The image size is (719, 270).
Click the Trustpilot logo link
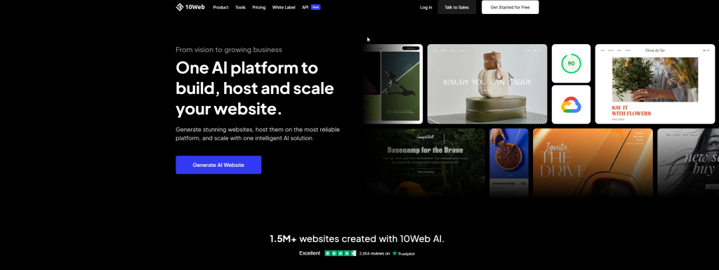(x=404, y=254)
